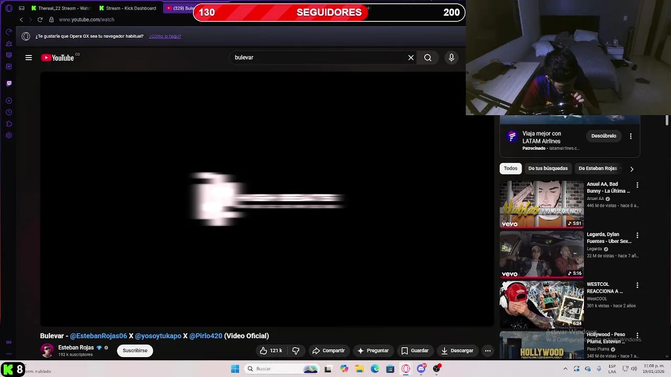The width and height of the screenshot is (671, 377).
Task: Go to YouTube home via logo
Action: click(58, 58)
